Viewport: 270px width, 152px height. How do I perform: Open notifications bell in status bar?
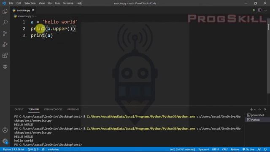[x=265, y=149]
